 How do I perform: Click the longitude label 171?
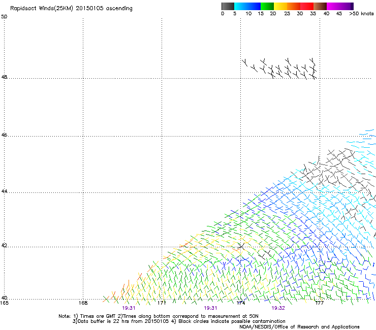pos(162,303)
